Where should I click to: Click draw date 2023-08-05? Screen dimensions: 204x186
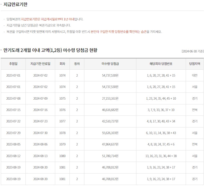(13, 144)
